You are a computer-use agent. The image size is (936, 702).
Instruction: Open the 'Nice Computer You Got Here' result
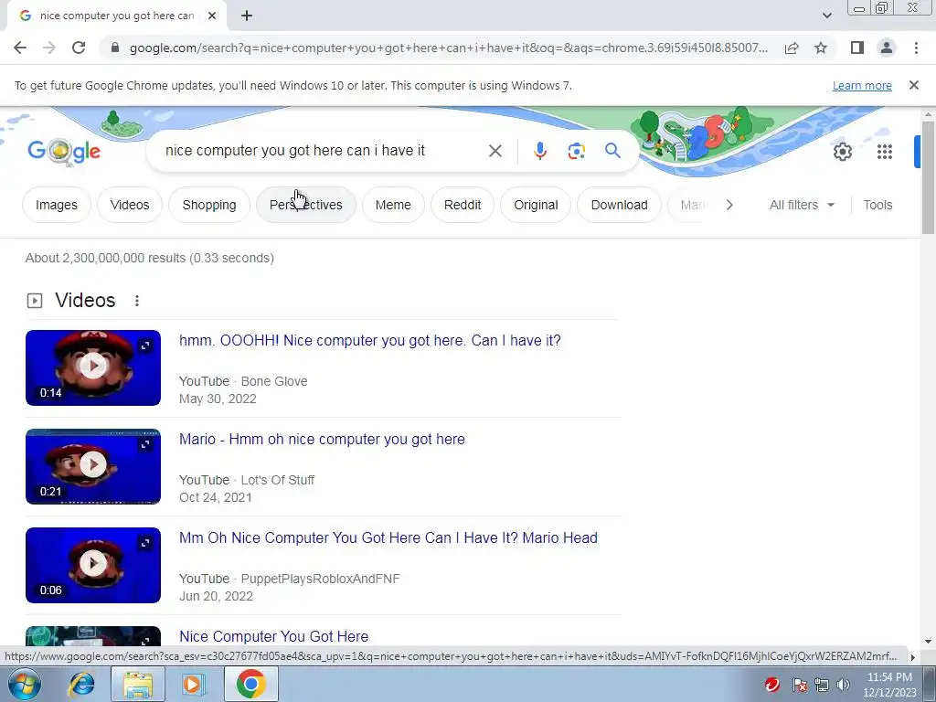[x=273, y=636]
